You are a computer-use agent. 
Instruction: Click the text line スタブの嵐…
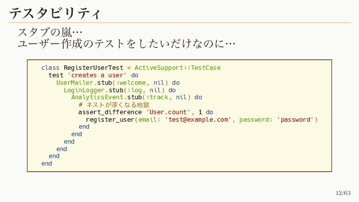[50, 32]
